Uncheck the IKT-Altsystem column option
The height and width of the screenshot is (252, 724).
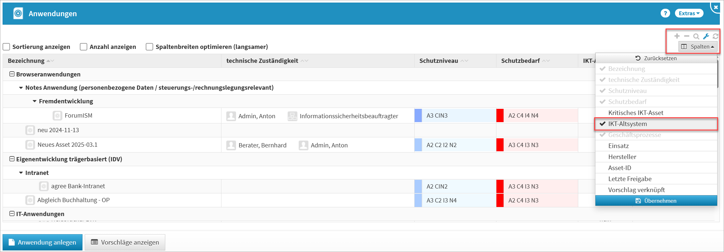click(627, 124)
